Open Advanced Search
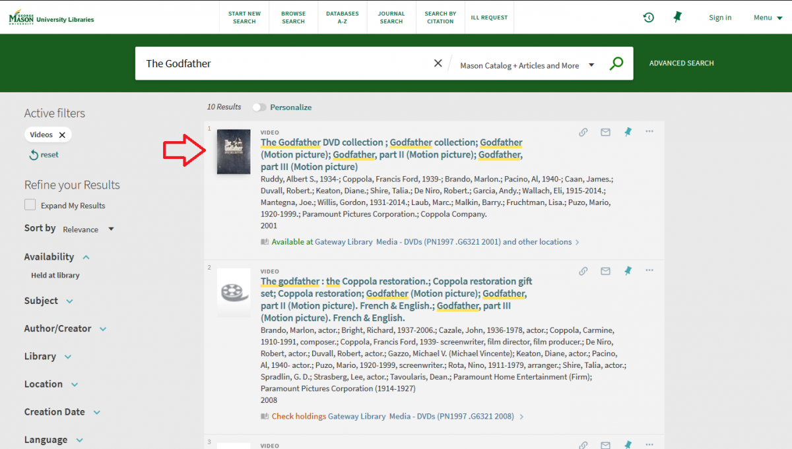The width and height of the screenshot is (792, 449). 681,63
